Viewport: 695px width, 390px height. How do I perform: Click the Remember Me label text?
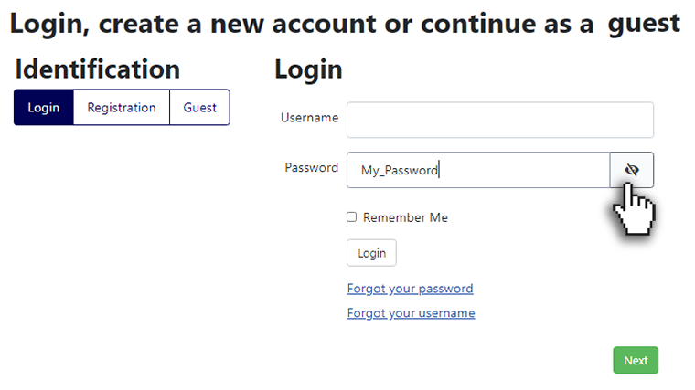click(x=405, y=217)
